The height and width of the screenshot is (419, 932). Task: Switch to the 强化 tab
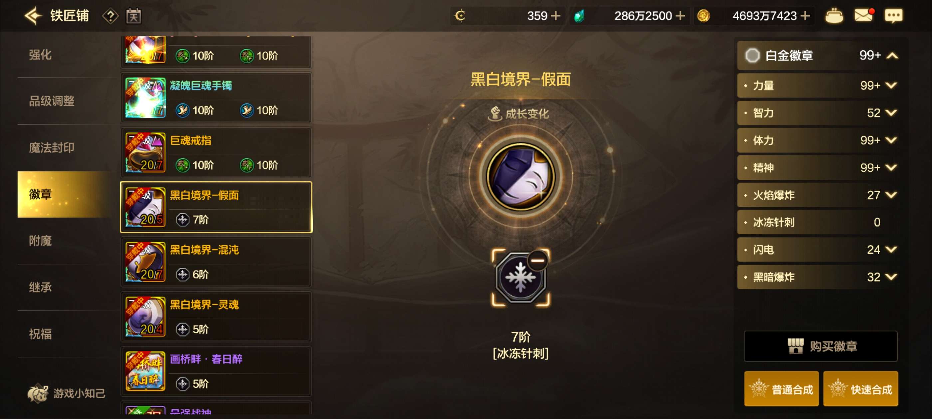click(x=40, y=55)
